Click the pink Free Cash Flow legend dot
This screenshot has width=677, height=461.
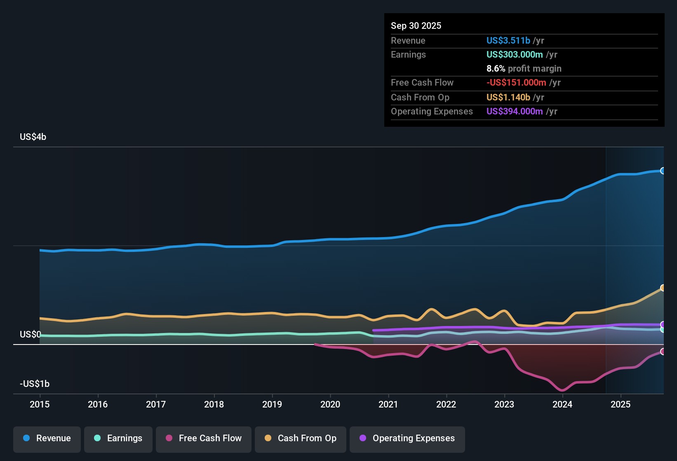pyautogui.click(x=169, y=438)
